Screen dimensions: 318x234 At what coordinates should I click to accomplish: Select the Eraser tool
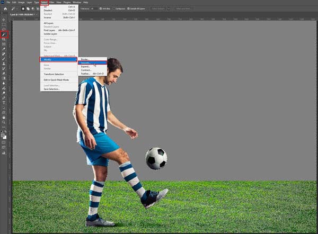pos(4,74)
